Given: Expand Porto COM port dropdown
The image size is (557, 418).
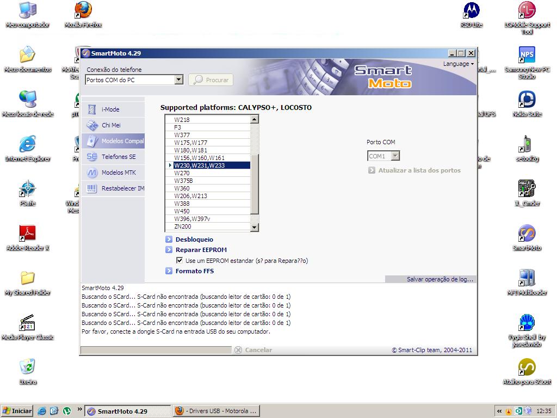Looking at the screenshot, I should coord(395,156).
